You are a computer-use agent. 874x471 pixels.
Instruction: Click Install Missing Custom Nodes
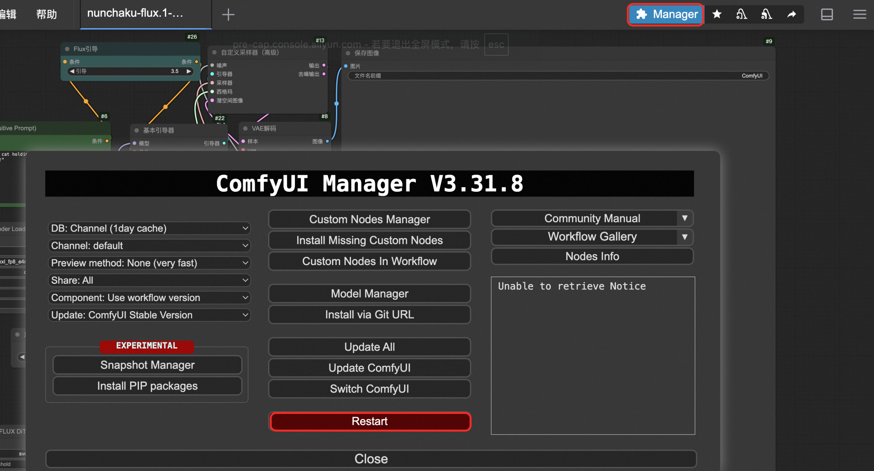pyautogui.click(x=369, y=240)
